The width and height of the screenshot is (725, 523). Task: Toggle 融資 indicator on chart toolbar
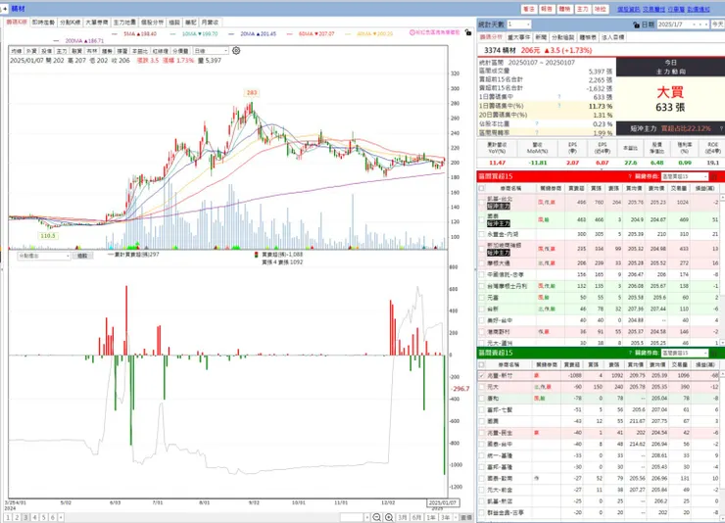76,51
